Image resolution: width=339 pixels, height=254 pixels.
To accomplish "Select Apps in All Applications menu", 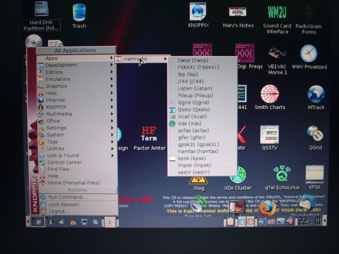I will pos(75,58).
